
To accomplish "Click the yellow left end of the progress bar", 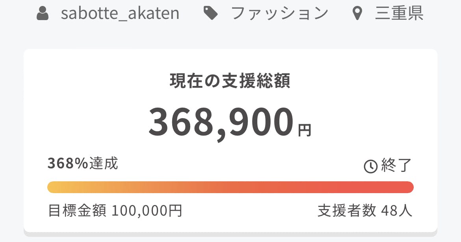I will (55, 187).
